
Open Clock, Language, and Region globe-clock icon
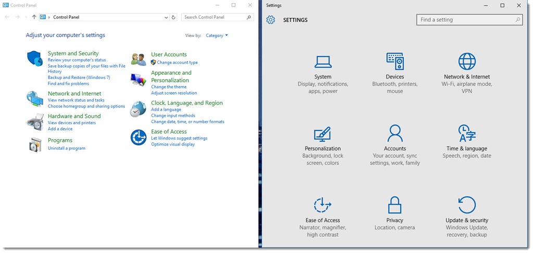pos(138,109)
